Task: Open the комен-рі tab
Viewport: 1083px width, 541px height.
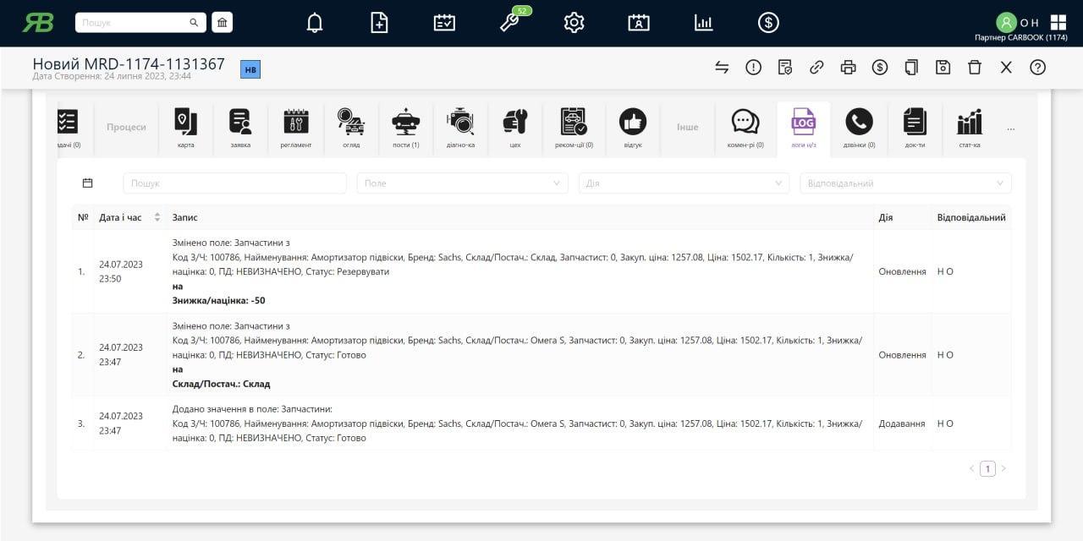Action: 745,128
